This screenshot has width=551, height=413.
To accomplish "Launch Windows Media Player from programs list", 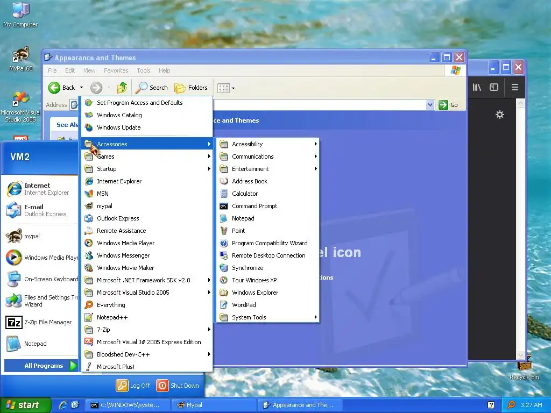I will pyautogui.click(x=147, y=243).
